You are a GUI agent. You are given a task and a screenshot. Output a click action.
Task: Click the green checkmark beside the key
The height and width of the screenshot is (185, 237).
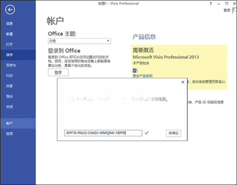coord(147,133)
